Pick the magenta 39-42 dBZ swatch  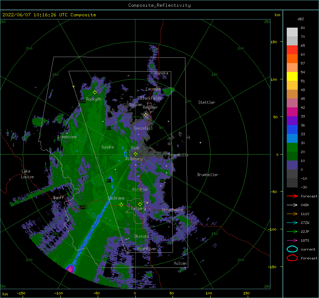pos(292,112)
